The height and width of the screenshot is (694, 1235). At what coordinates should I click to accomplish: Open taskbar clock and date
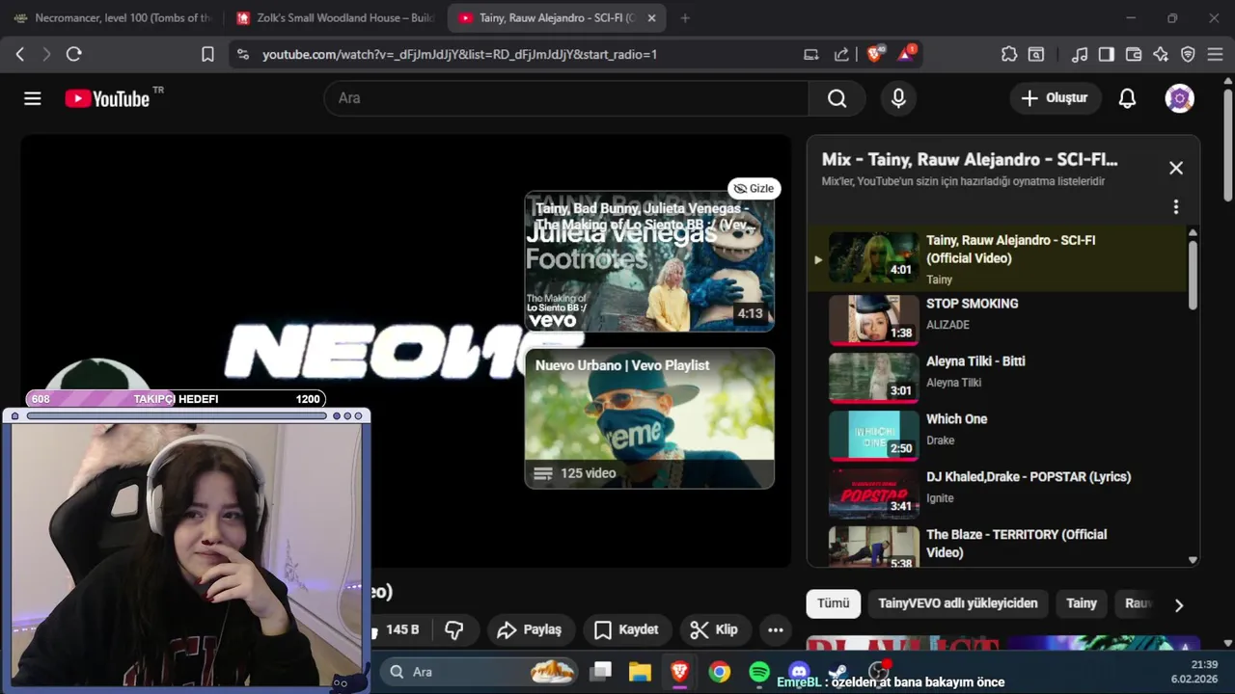point(1195,671)
